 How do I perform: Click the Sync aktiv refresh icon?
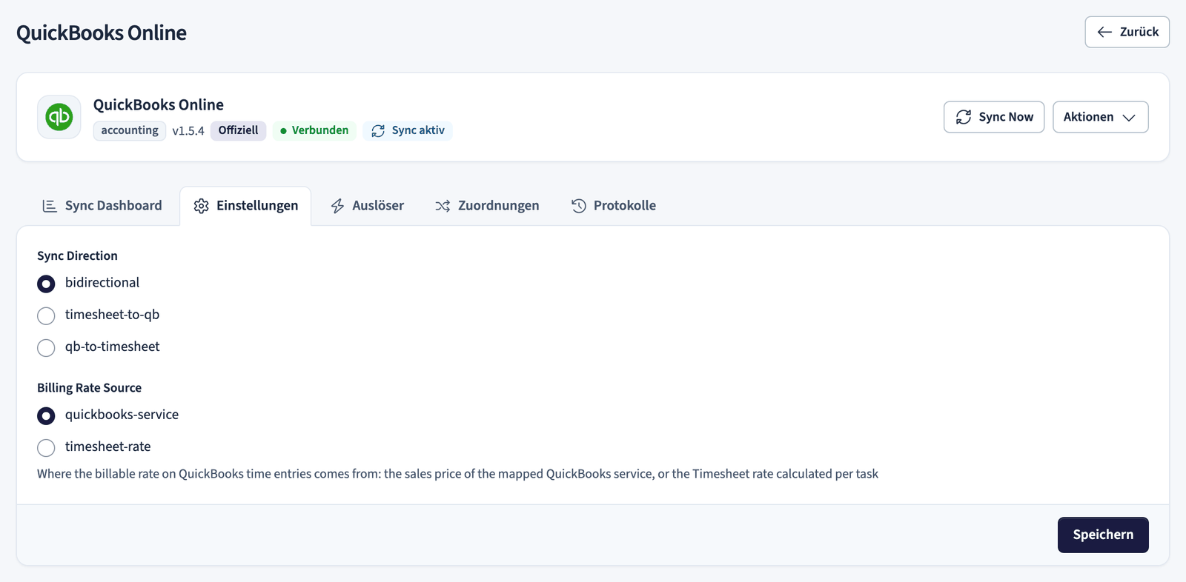pos(378,131)
